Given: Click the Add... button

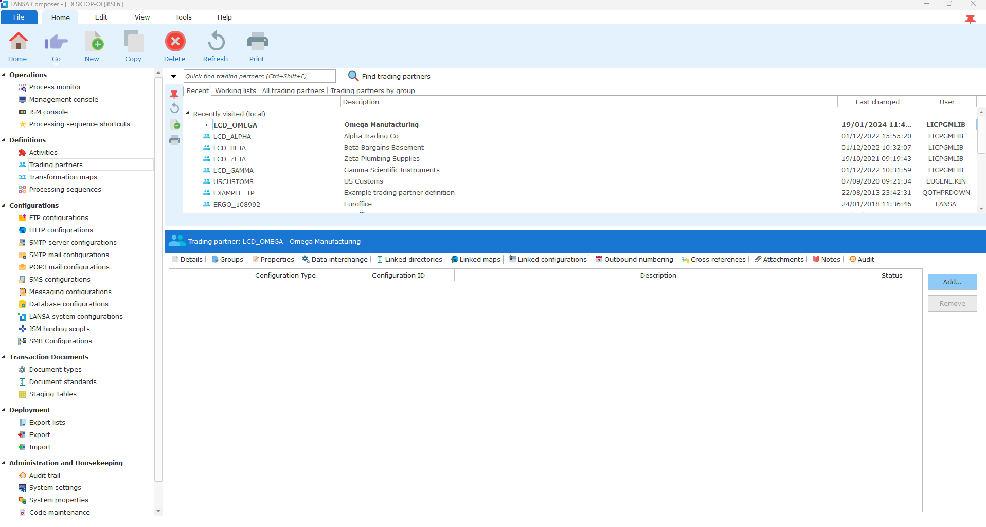Looking at the screenshot, I should pyautogui.click(x=952, y=282).
